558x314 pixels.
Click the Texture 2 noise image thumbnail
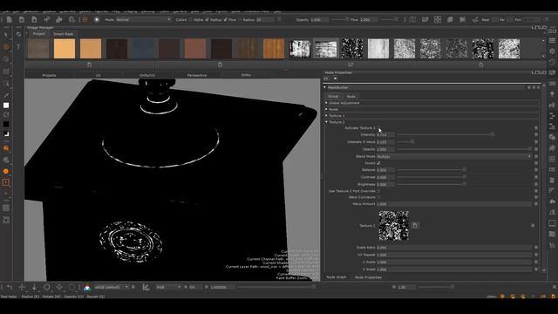click(x=393, y=225)
